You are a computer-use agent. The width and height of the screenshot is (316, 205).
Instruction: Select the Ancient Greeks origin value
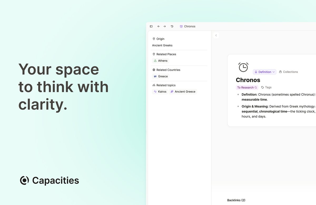pos(162,45)
